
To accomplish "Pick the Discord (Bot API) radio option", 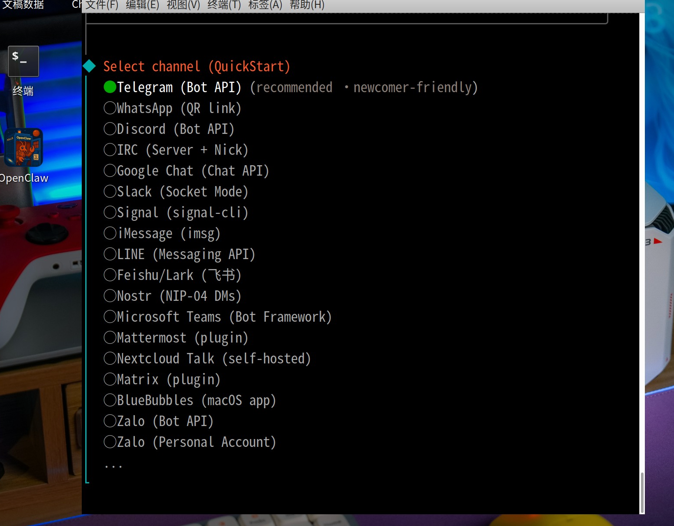I will 110,129.
